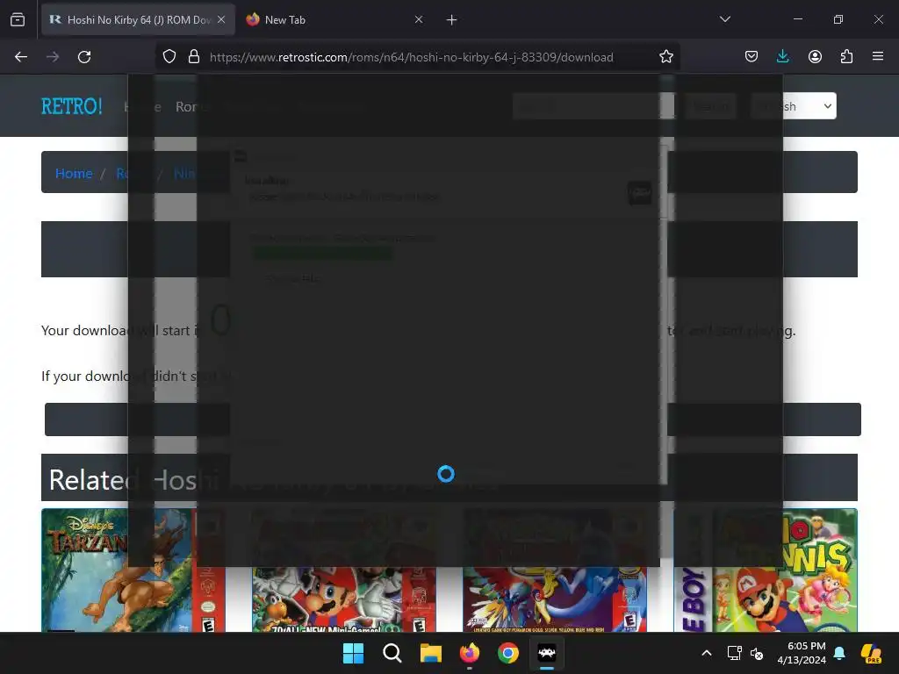Show hidden system tray icons
Screen dimensions: 899x674
click(x=707, y=653)
